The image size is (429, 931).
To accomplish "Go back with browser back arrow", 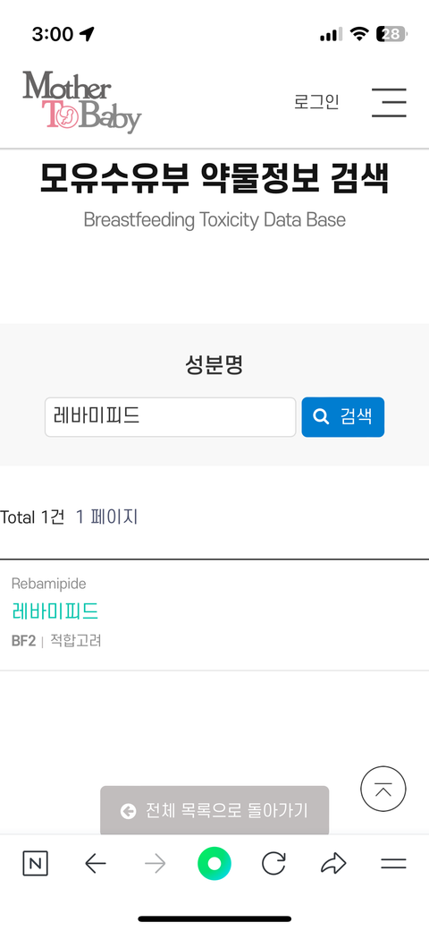I will point(96,863).
